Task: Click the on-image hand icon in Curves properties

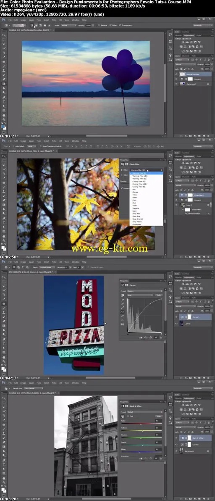Action: (123, 295)
